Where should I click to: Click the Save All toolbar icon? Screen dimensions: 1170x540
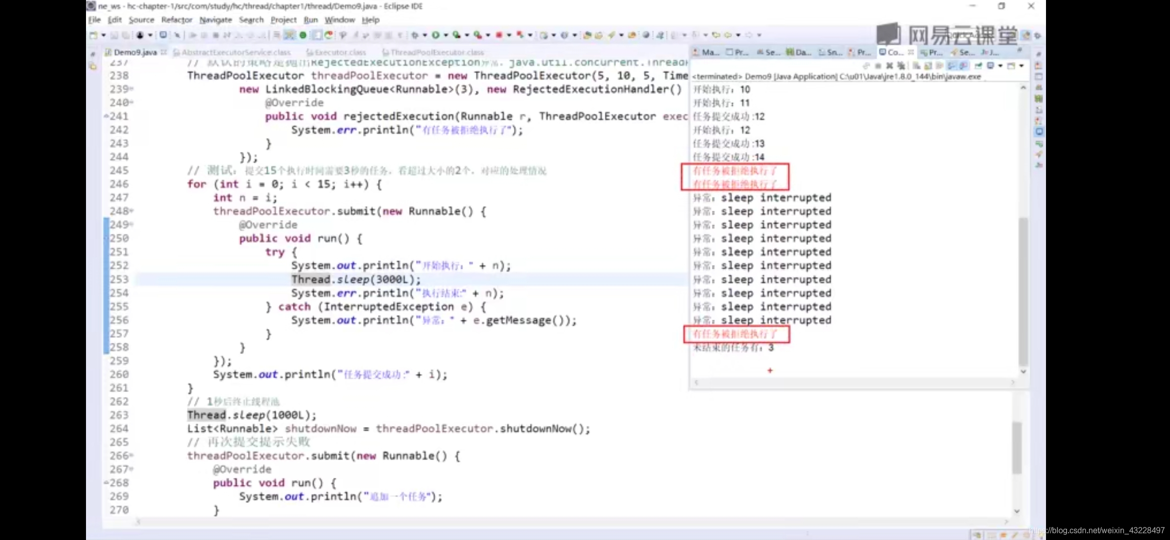point(125,35)
